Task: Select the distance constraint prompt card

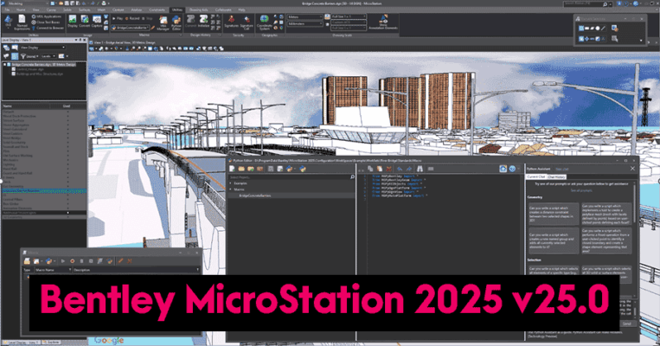Action: pyautogui.click(x=554, y=214)
